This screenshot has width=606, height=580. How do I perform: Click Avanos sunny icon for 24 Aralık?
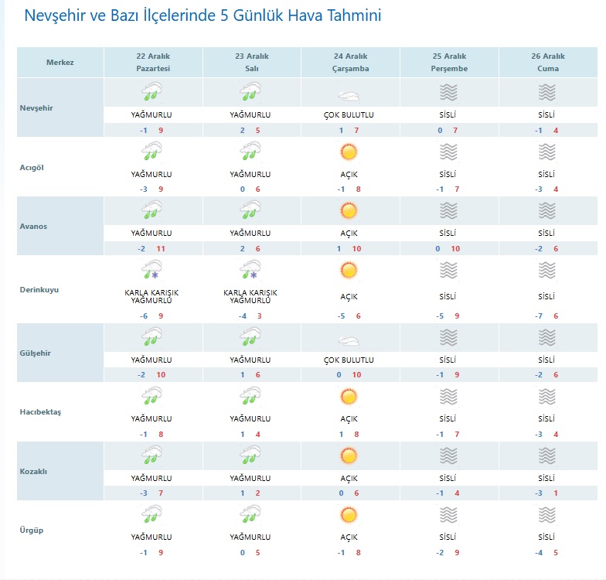tap(349, 210)
